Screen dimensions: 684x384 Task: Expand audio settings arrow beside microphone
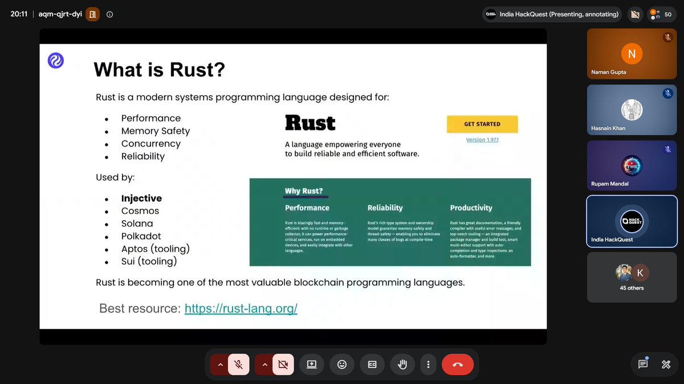pos(219,365)
